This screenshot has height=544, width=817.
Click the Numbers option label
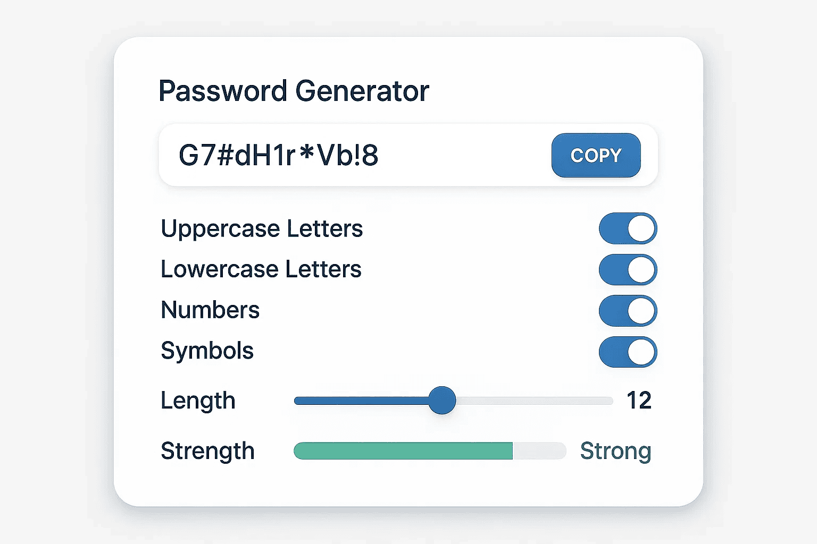(x=210, y=310)
